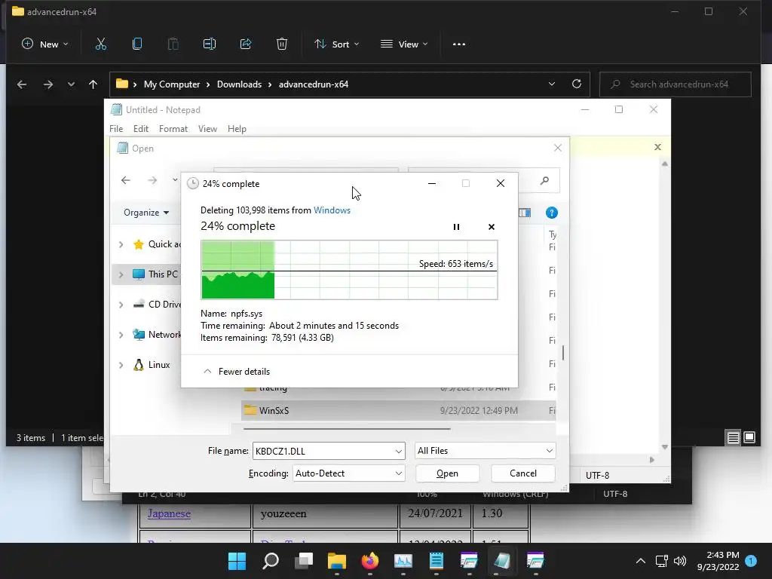
Task: Click the Cancel button in Open dialog
Action: click(523, 473)
